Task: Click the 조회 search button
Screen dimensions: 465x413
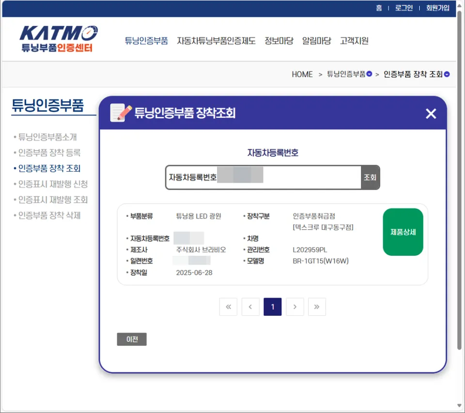Action: coord(370,177)
